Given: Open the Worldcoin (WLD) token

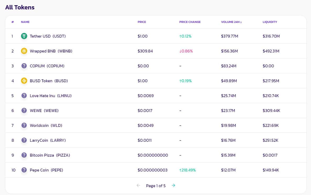Looking at the screenshot, I should [46, 126].
